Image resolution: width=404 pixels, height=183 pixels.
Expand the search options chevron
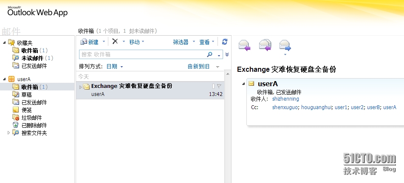[227, 54]
